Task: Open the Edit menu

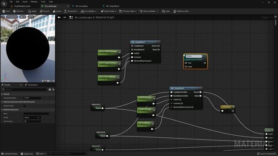Action: pos(17,2)
